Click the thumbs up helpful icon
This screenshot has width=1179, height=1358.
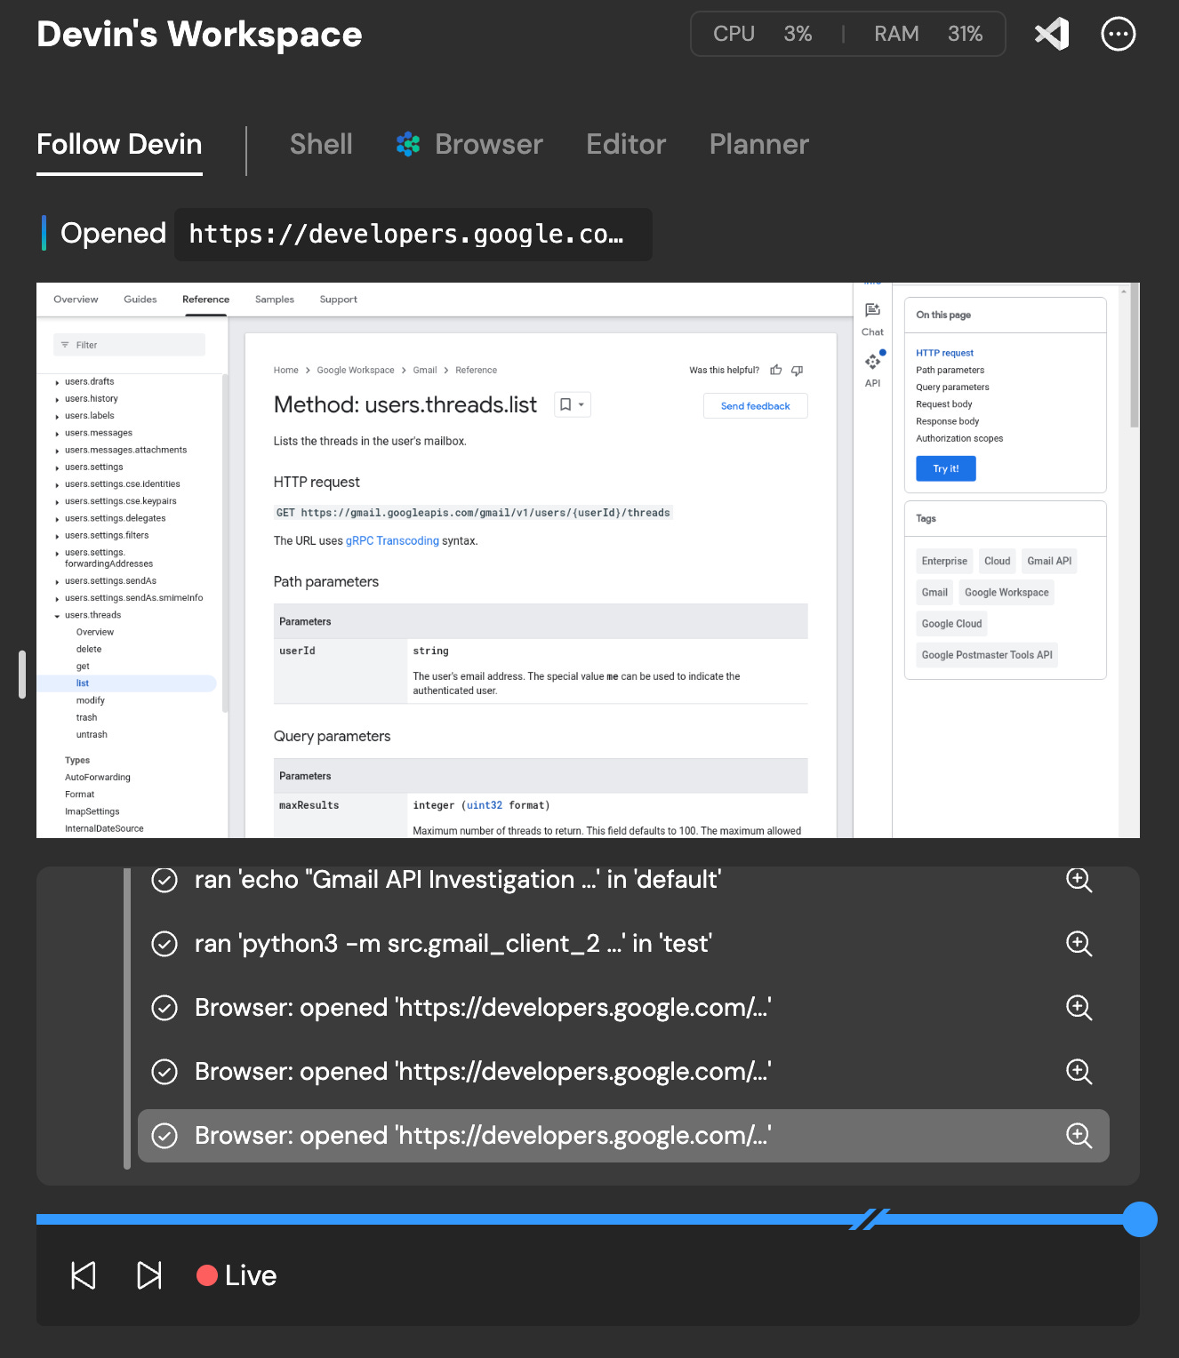click(776, 370)
